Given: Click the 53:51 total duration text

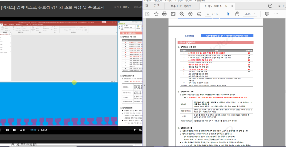Looking at the screenshot, I should (x=44, y=130).
